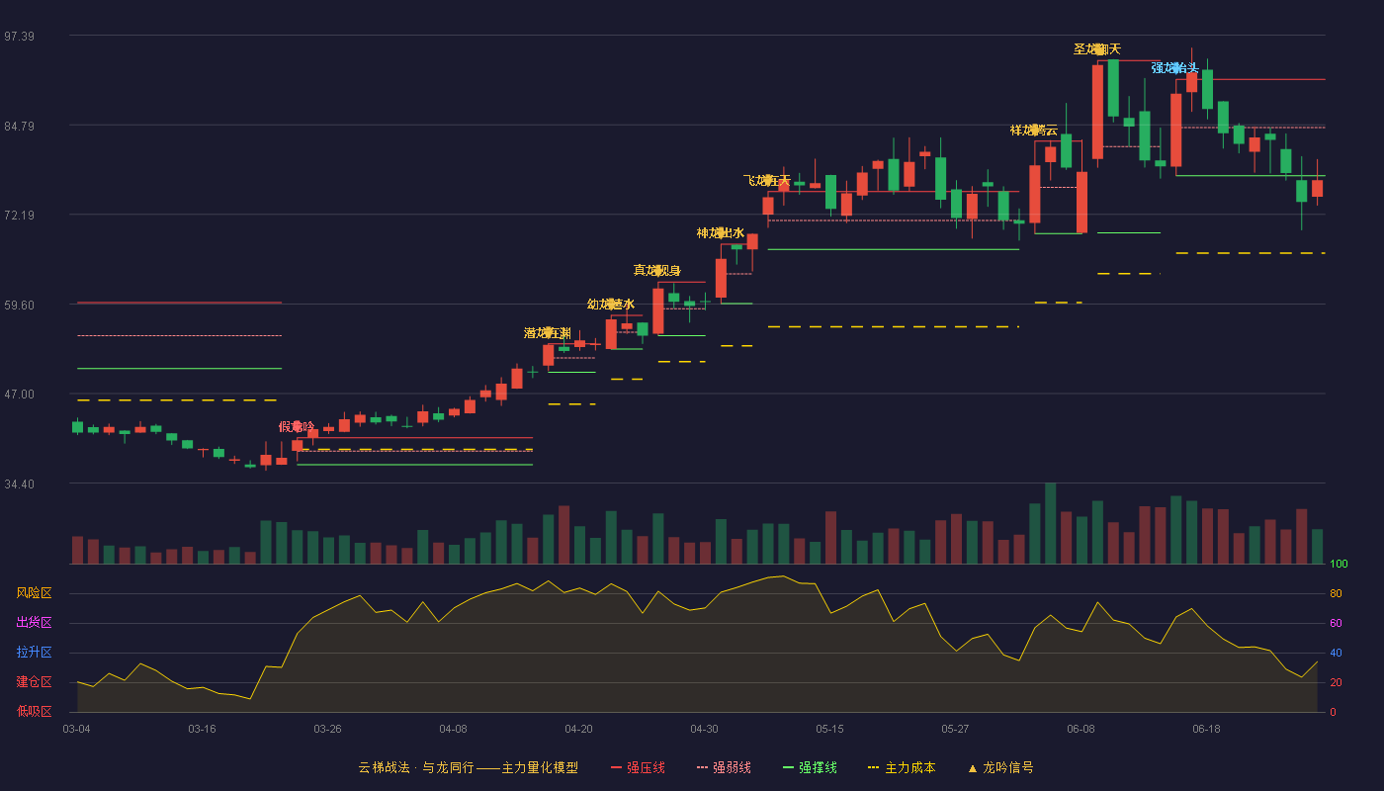1384x791 pixels.
Task: Click the 59.60 price axis label
Action: click(19, 306)
